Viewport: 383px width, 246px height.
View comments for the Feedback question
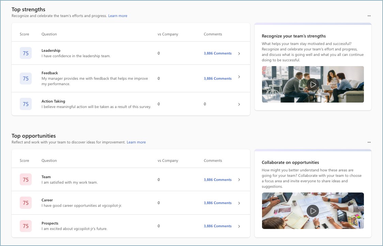(217, 78)
